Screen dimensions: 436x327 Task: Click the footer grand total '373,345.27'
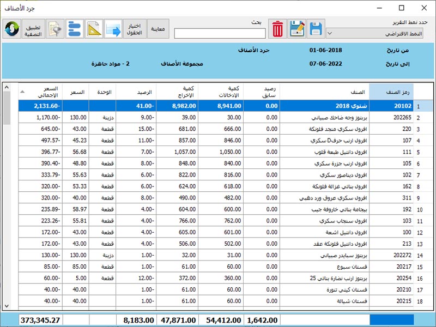[x=40, y=320]
